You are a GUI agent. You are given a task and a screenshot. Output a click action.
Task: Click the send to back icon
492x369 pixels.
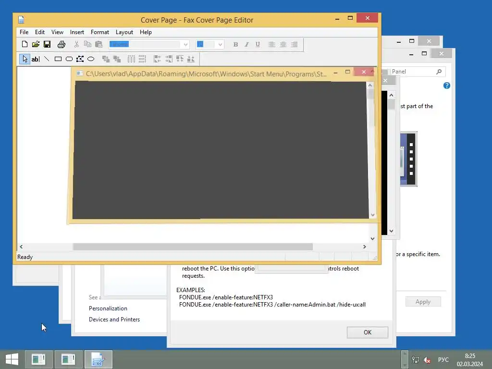(117, 59)
